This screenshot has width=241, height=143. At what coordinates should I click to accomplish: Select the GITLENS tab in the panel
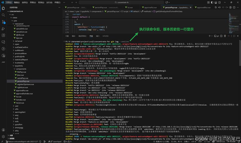click(x=106, y=36)
